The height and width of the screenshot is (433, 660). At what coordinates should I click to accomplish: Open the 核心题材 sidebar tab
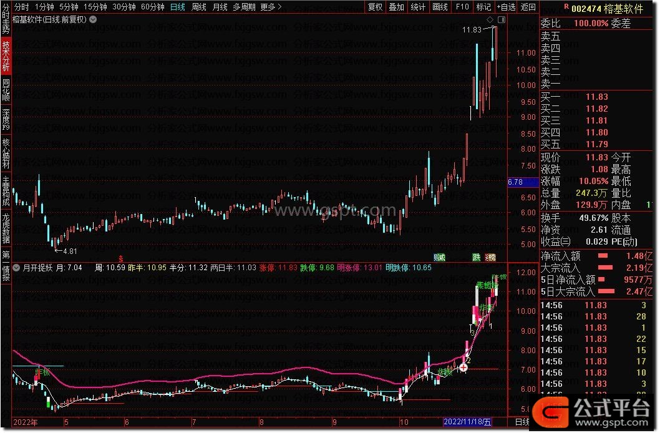click(6, 153)
